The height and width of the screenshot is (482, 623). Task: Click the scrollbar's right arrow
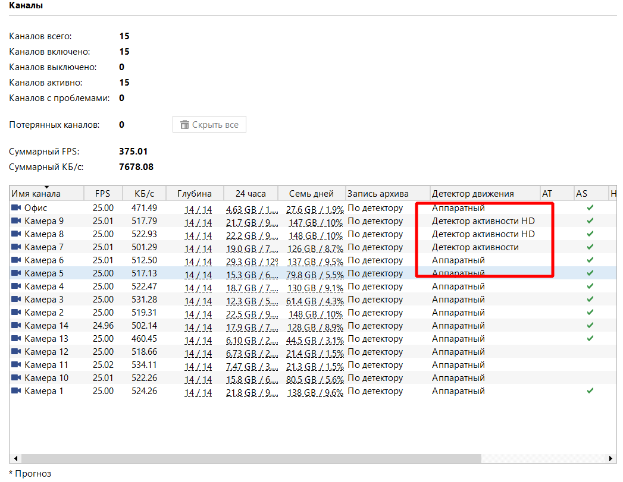[612, 459]
